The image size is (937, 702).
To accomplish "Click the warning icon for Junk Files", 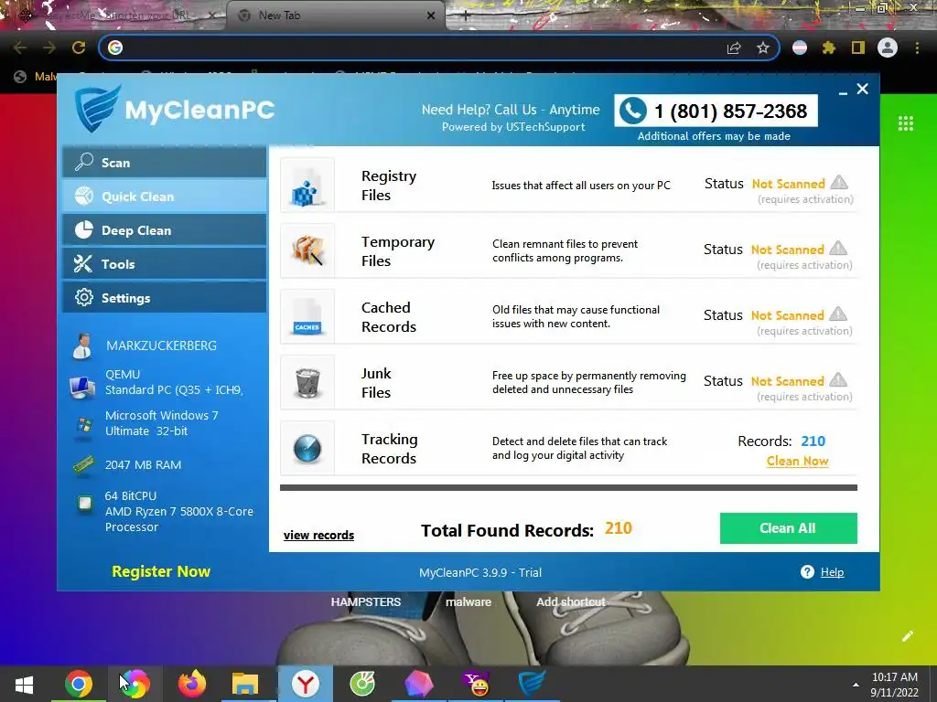I will (x=838, y=379).
